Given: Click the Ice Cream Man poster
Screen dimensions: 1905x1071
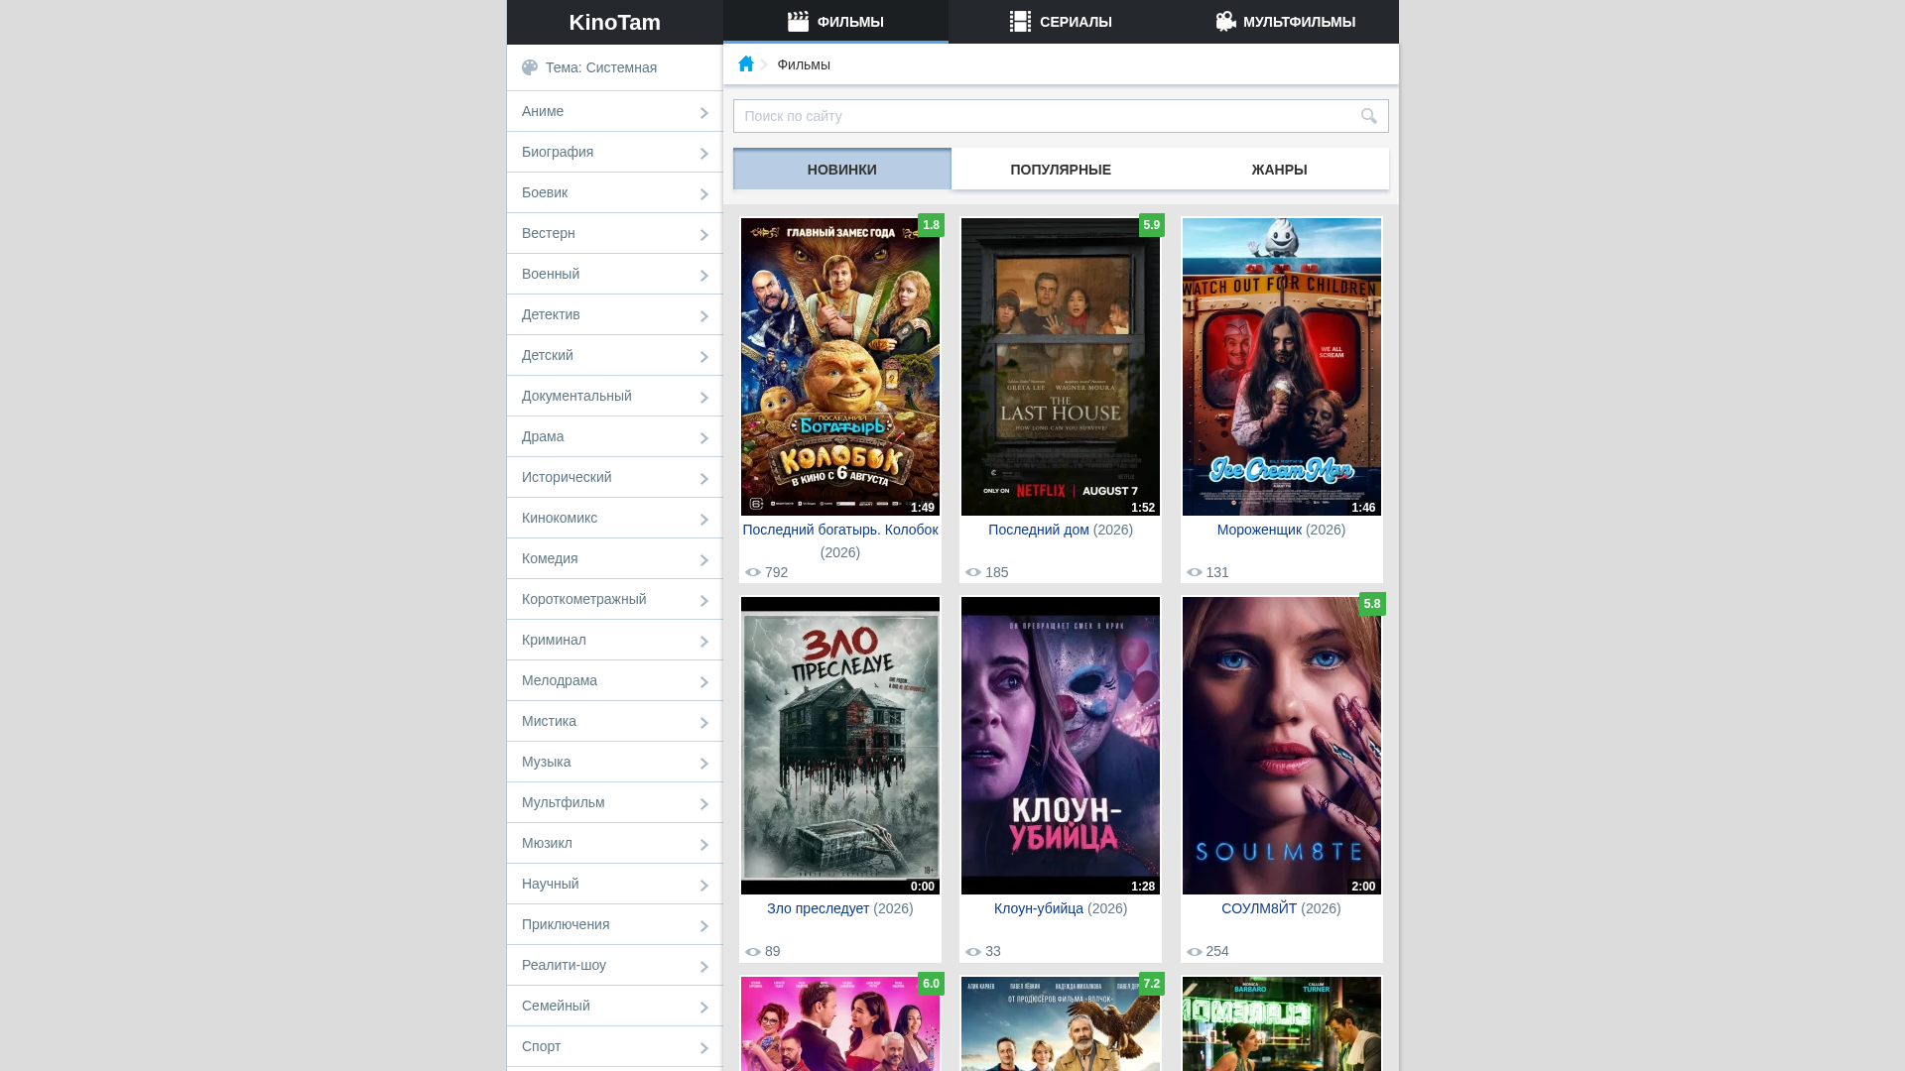Looking at the screenshot, I should click(1282, 367).
